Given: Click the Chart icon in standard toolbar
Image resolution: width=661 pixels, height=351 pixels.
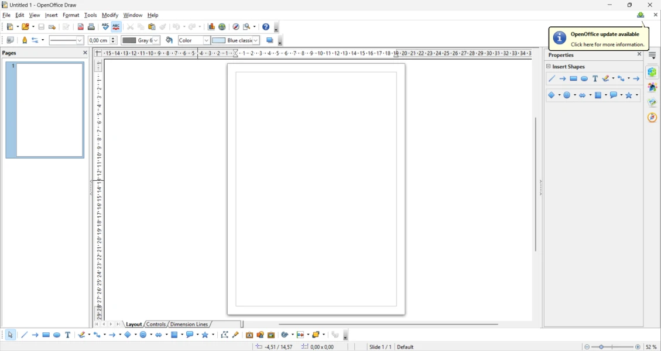Looking at the screenshot, I should [x=211, y=27].
